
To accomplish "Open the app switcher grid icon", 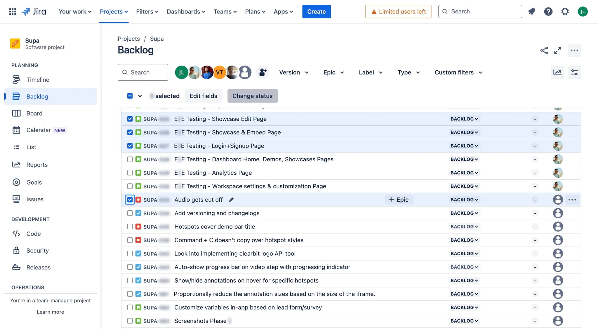I will (x=13, y=11).
